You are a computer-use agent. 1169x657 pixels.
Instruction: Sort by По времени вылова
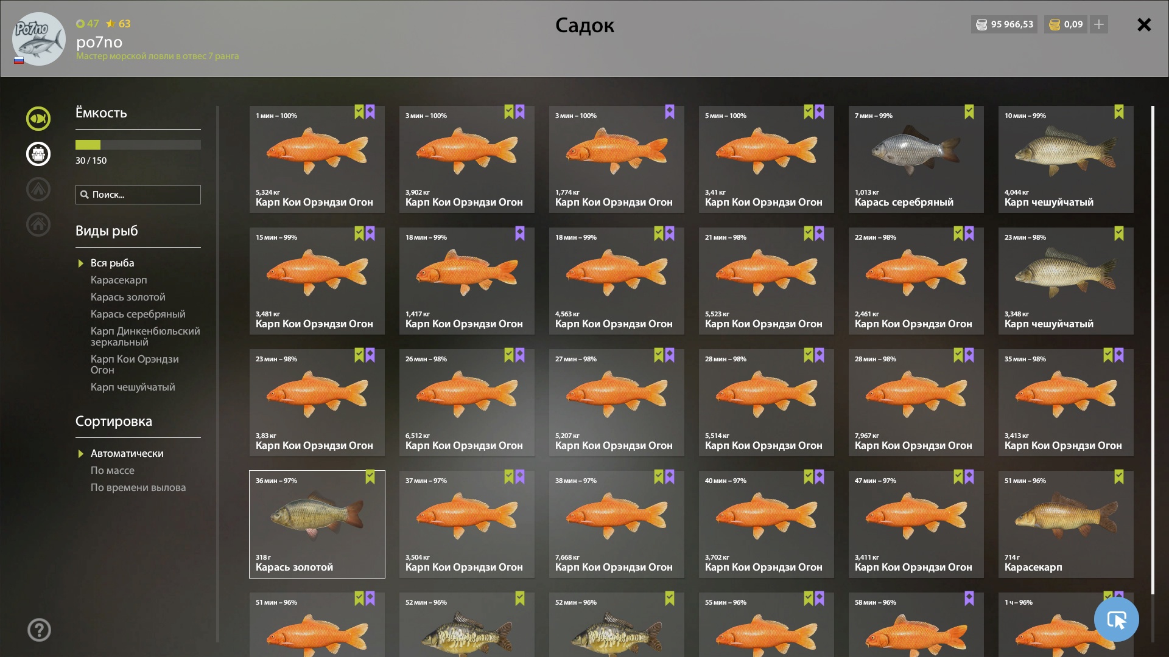[x=138, y=487]
